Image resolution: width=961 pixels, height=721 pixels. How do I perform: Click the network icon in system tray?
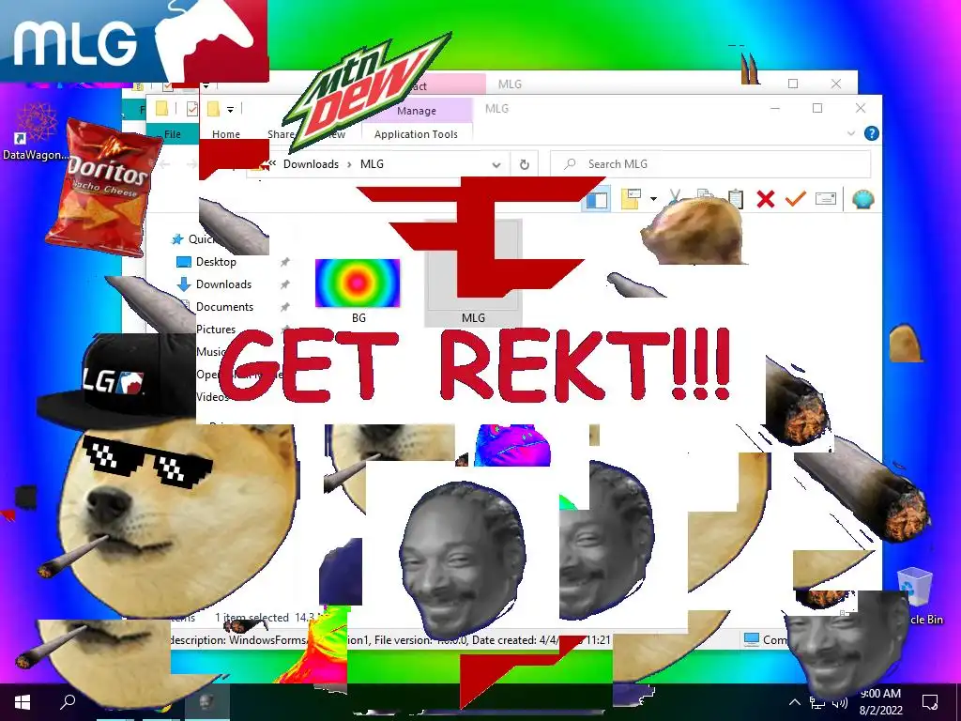[817, 702]
